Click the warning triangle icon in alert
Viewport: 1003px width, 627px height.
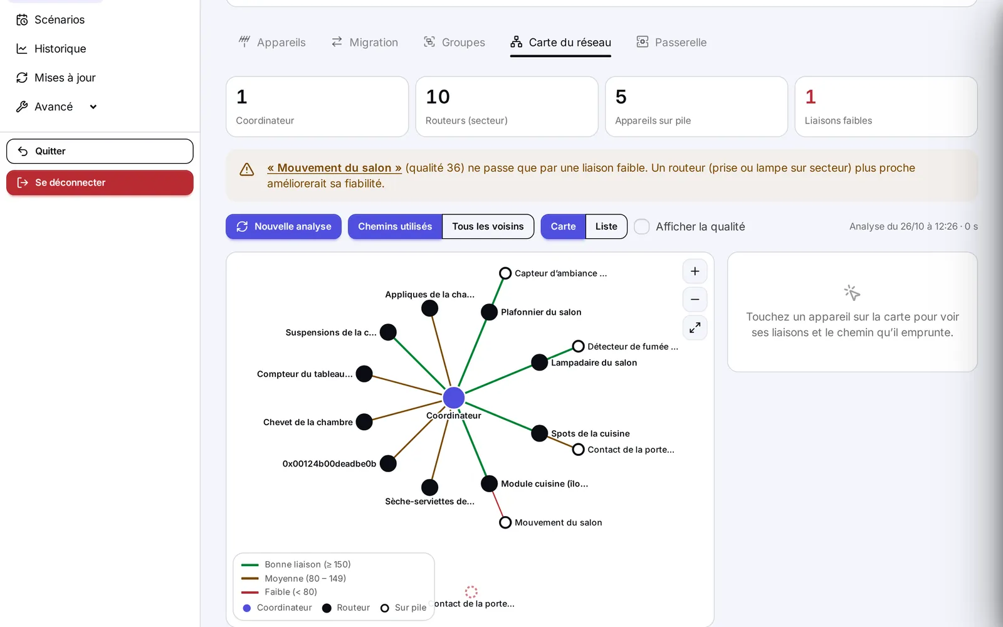[247, 169]
